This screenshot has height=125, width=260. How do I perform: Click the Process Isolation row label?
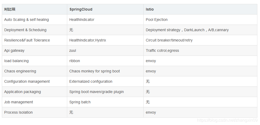[18, 112]
